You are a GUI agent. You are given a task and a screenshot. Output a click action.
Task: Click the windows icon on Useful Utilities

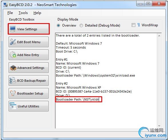click(13, 106)
